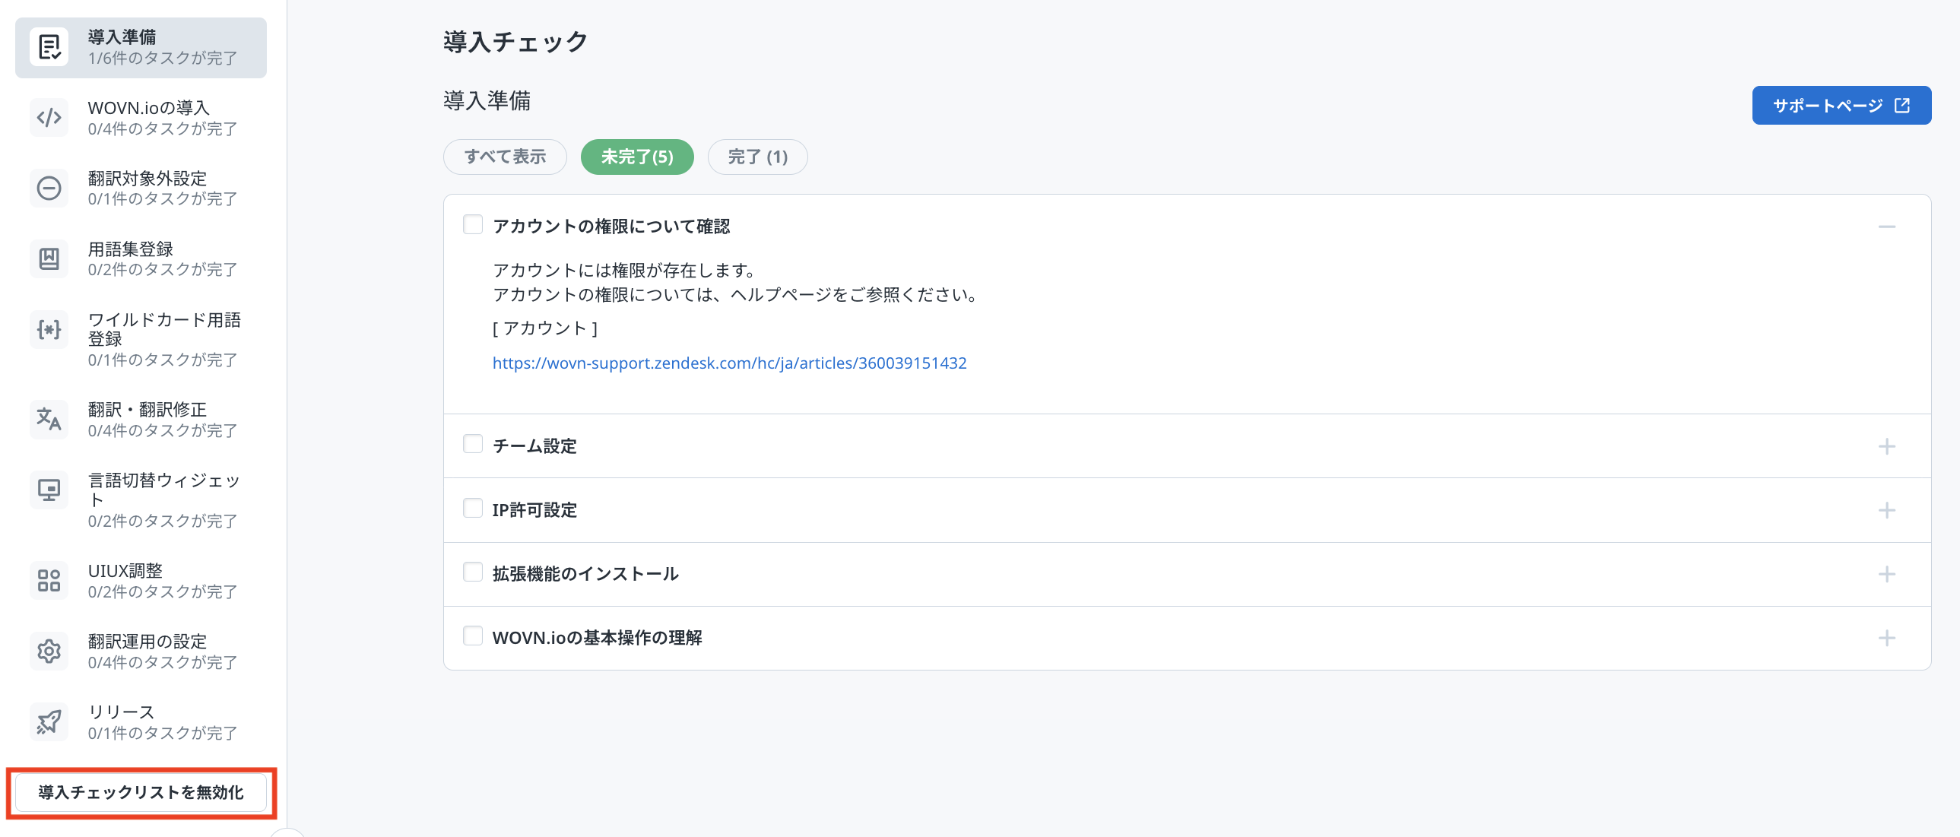Click the リリース rocket icon
The height and width of the screenshot is (837, 1960).
(x=49, y=721)
